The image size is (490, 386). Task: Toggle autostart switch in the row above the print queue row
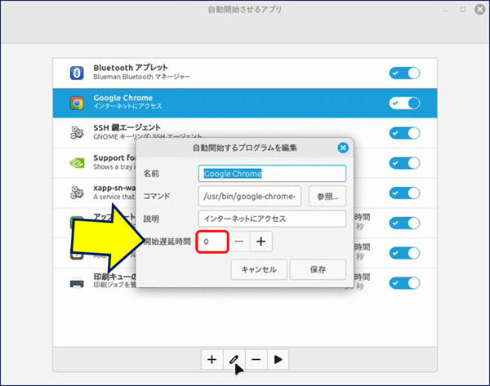(404, 253)
